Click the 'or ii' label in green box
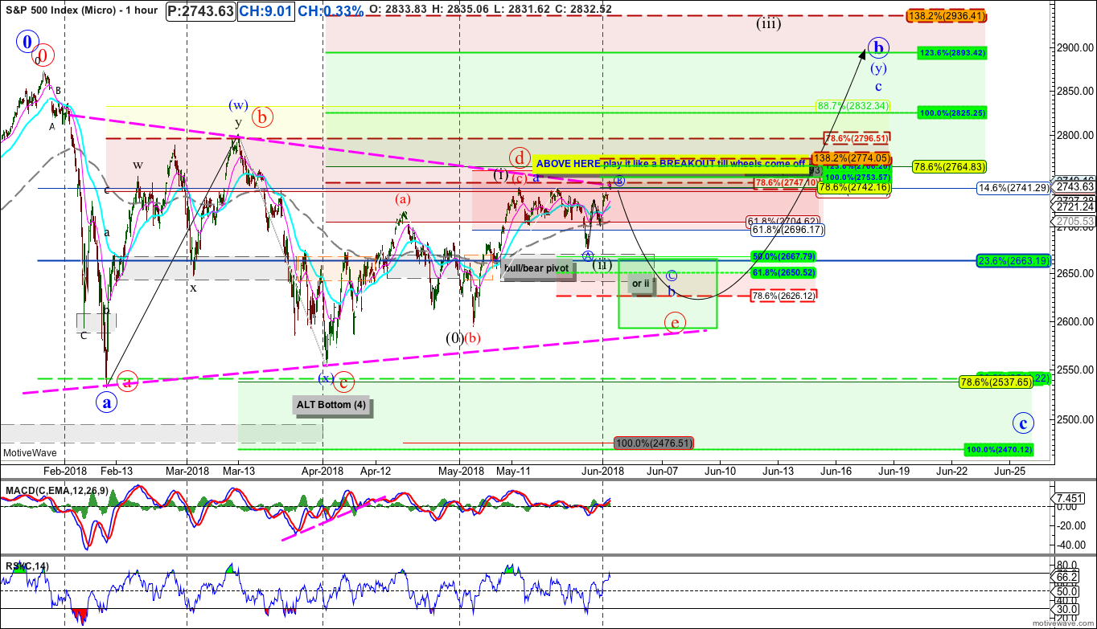 [640, 284]
